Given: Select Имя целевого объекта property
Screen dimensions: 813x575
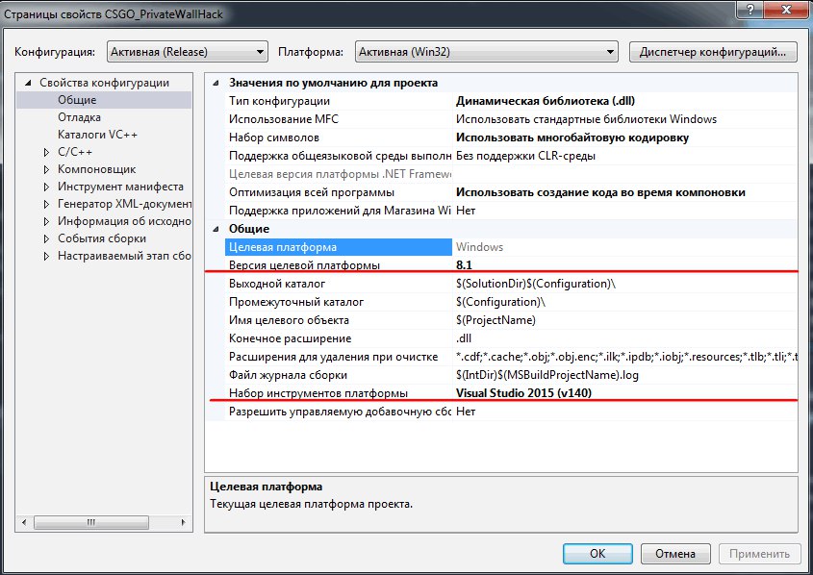Looking at the screenshot, I should coord(289,320).
